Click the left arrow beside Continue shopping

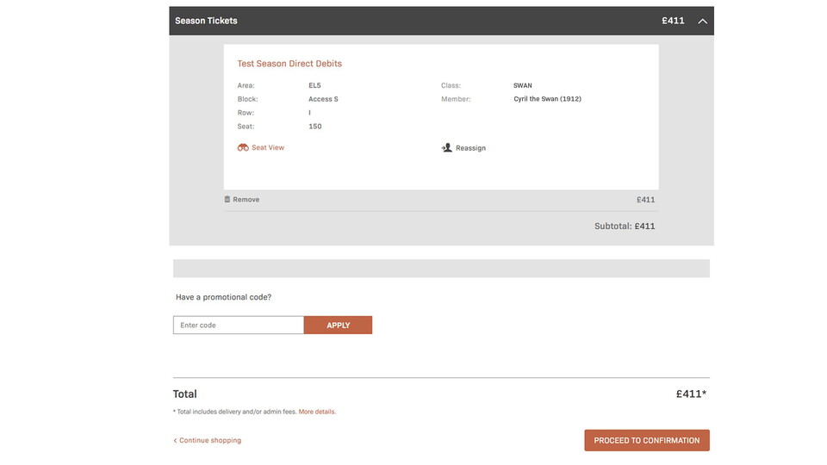pos(175,441)
